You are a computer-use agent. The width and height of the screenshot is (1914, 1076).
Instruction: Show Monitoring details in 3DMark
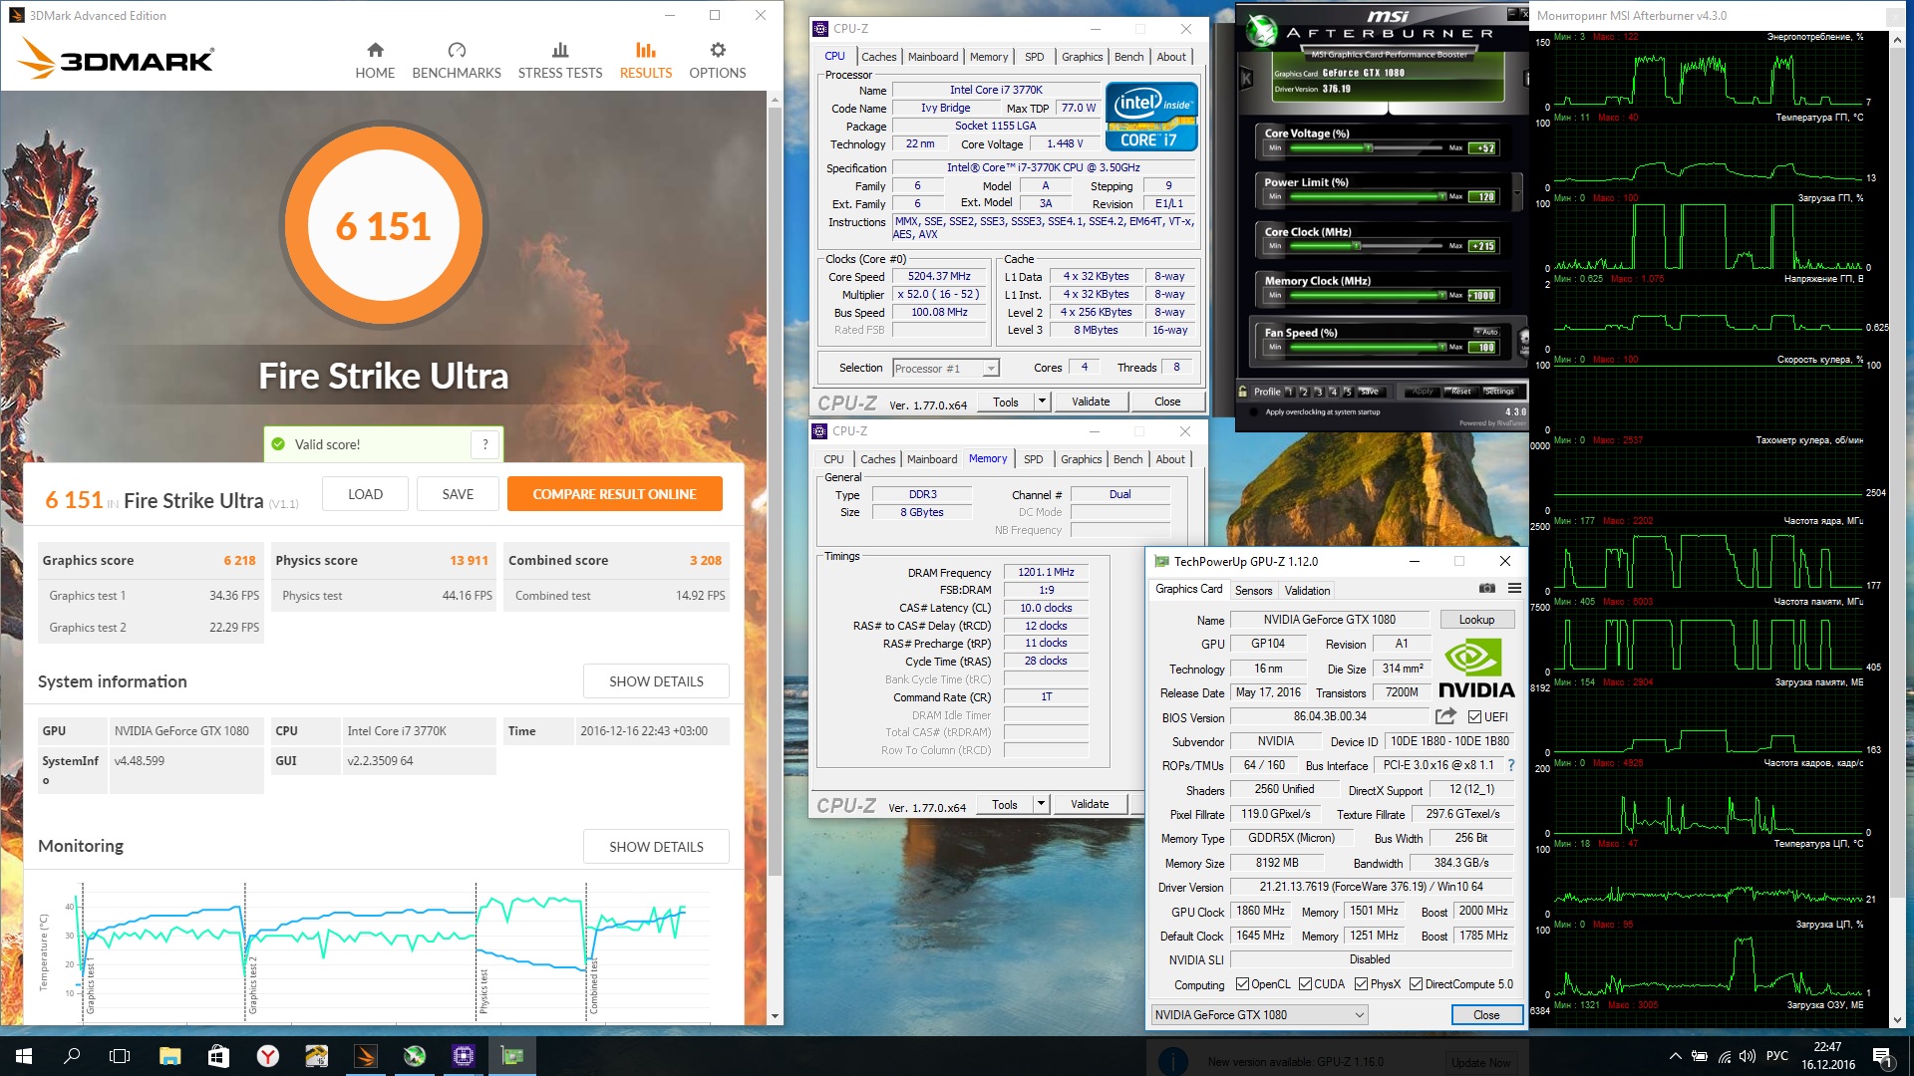pos(656,847)
